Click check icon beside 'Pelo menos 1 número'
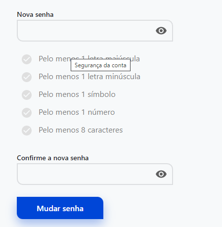The height and width of the screenshot is (227, 222). coord(27,113)
